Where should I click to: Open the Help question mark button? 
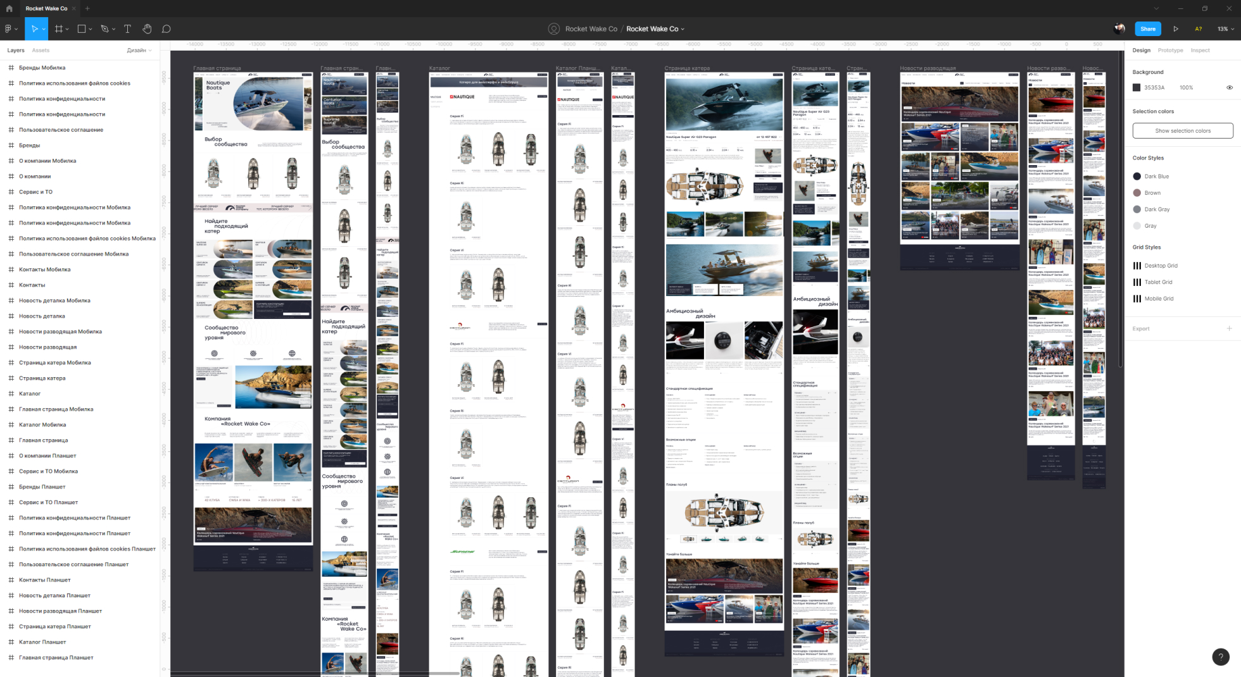[1220, 657]
